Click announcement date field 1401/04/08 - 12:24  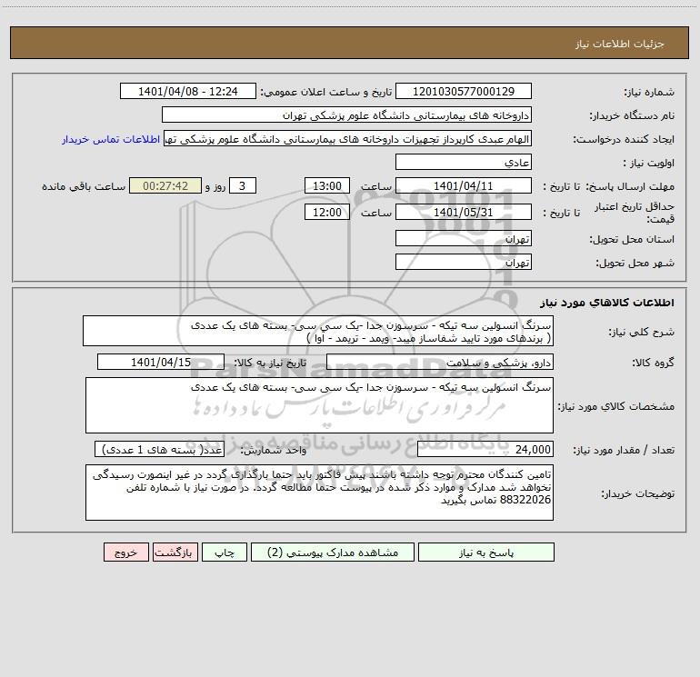tap(188, 92)
